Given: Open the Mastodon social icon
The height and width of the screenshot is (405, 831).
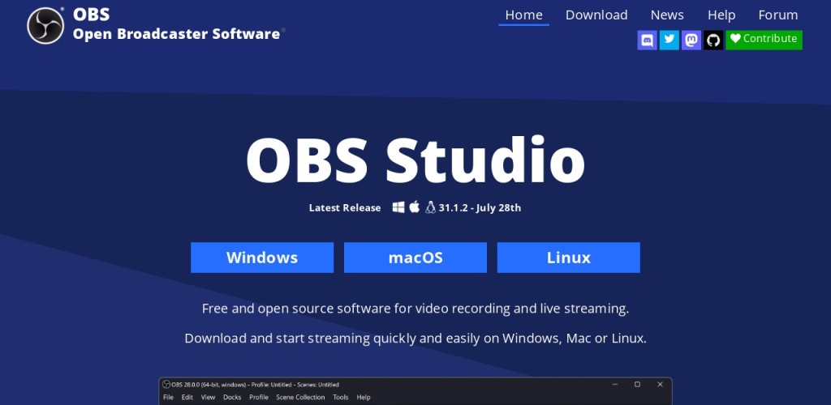Looking at the screenshot, I should (691, 40).
